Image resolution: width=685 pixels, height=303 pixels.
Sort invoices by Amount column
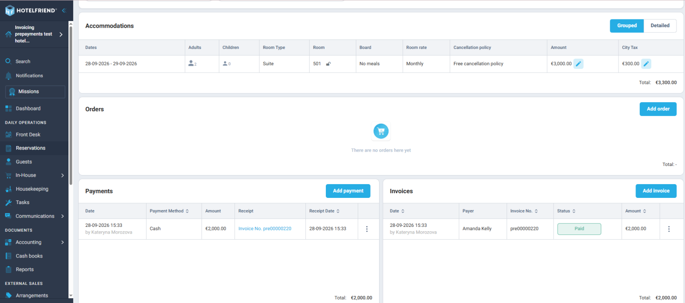(645, 211)
